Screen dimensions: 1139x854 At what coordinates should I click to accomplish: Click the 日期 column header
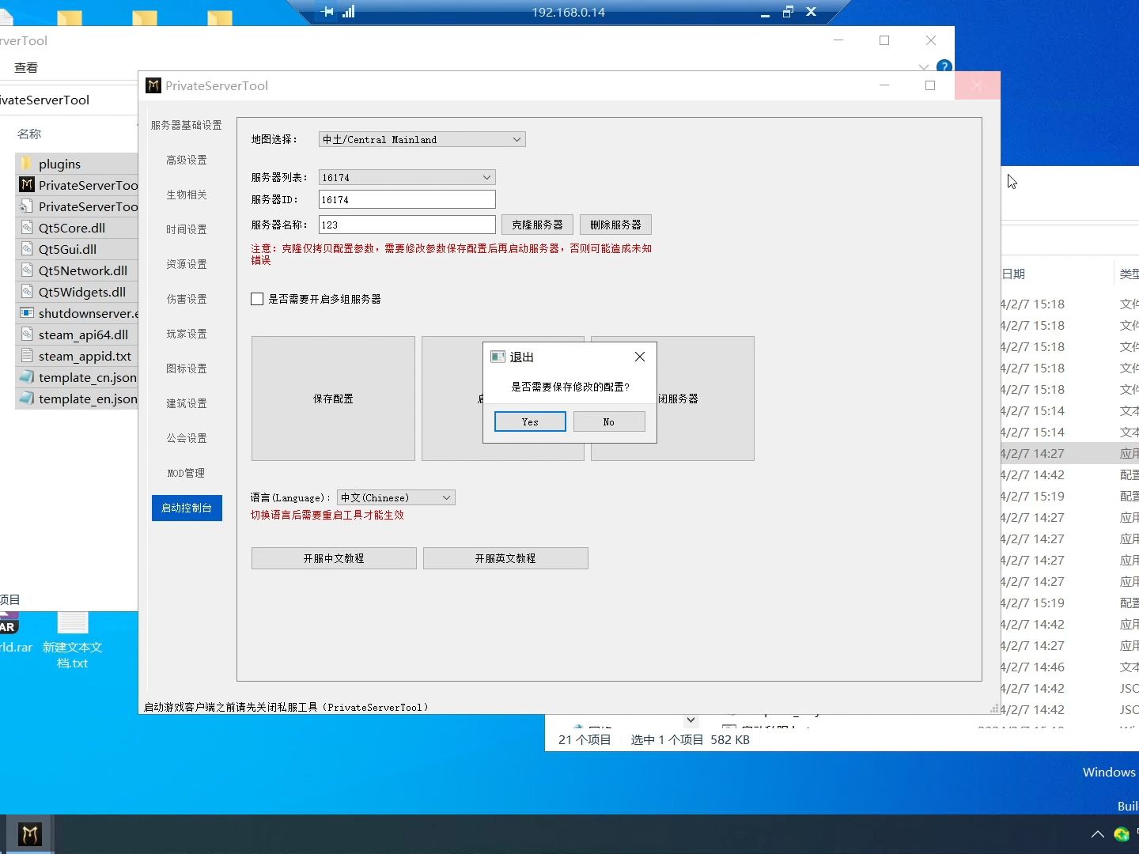(x=1013, y=274)
